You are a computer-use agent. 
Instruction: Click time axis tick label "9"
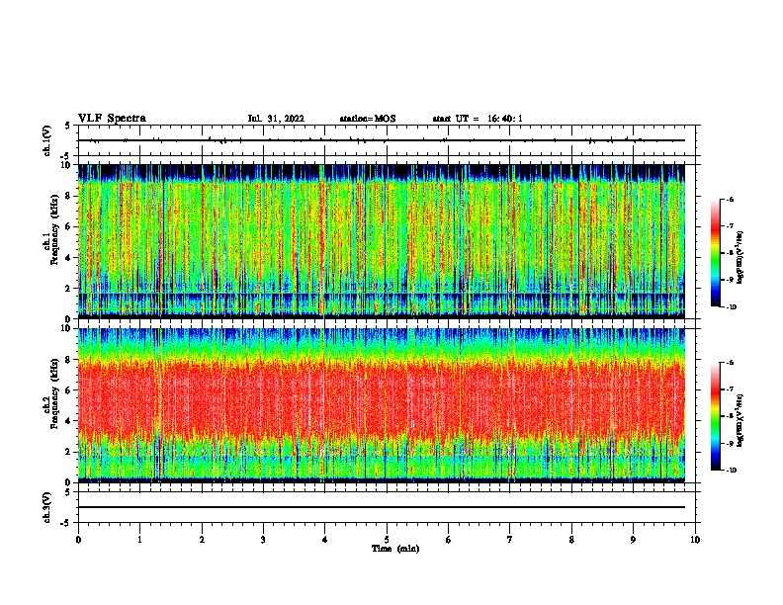(x=633, y=540)
